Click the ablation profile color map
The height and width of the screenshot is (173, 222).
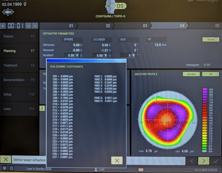(168, 120)
